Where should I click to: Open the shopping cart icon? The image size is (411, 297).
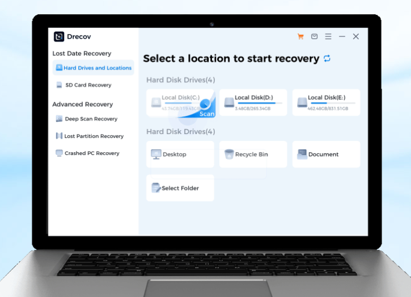pos(300,36)
